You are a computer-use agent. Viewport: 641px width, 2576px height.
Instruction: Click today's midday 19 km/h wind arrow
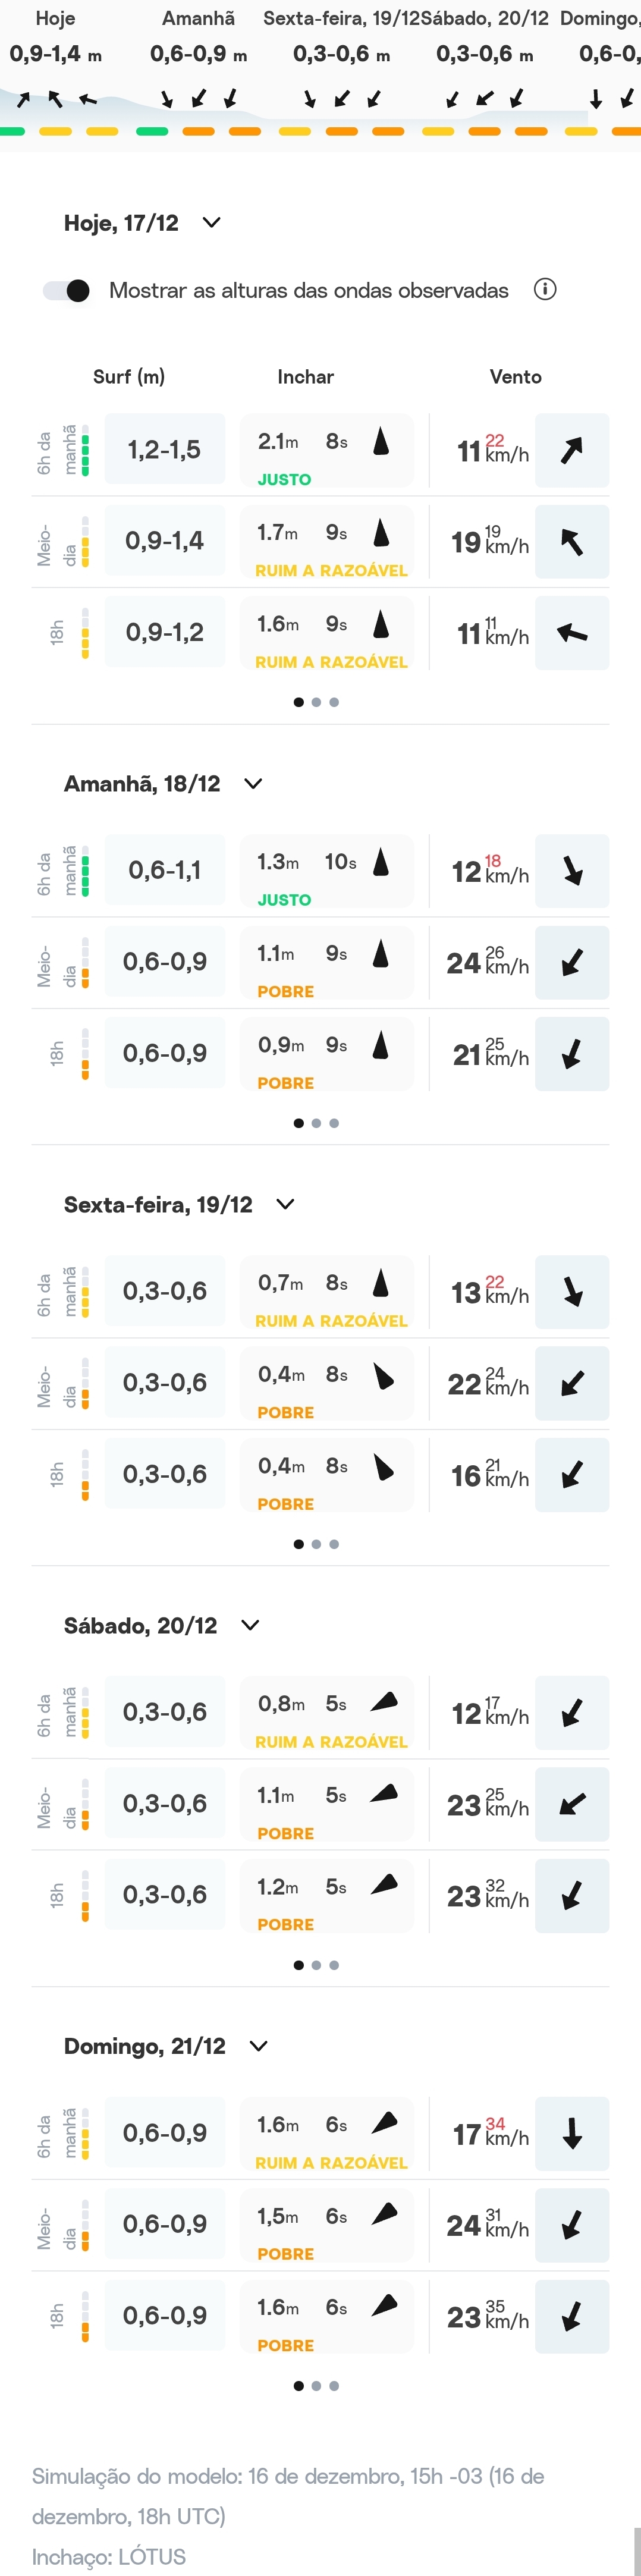[x=572, y=542]
